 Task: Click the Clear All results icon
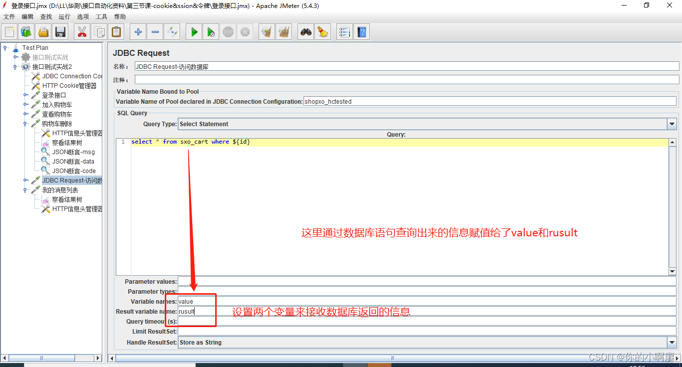(x=284, y=32)
